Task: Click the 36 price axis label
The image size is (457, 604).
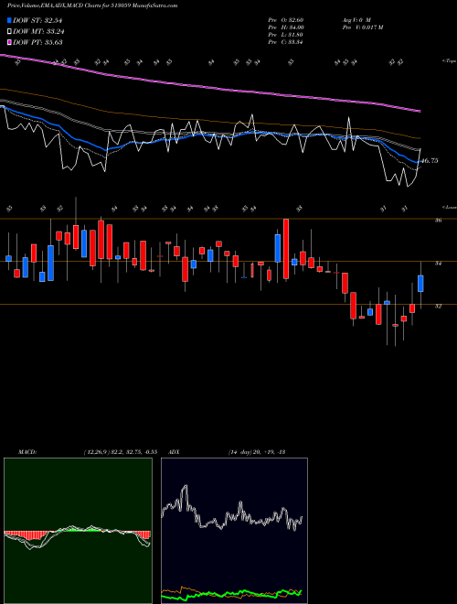Action: click(x=438, y=221)
